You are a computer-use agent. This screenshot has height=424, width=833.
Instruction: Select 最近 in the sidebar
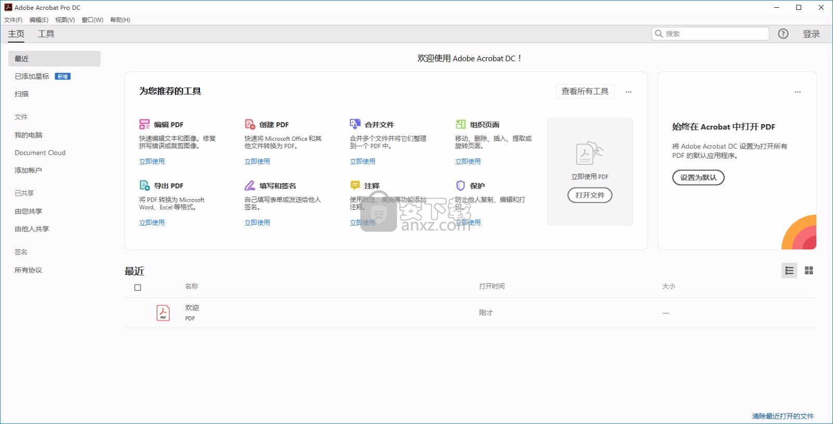54,59
